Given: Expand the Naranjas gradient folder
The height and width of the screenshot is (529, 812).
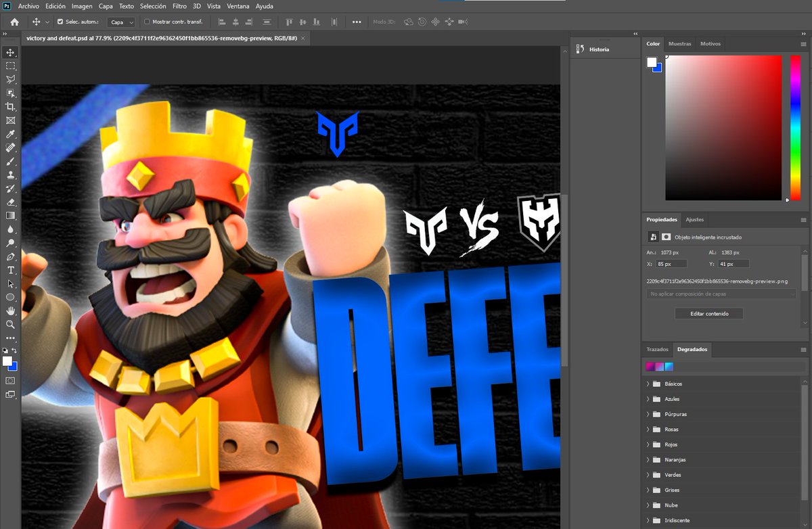Looking at the screenshot, I should pos(648,459).
